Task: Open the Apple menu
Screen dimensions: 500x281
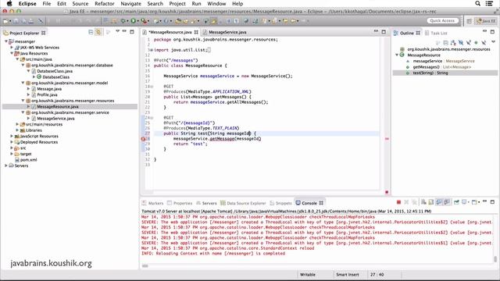Action: coord(9,3)
